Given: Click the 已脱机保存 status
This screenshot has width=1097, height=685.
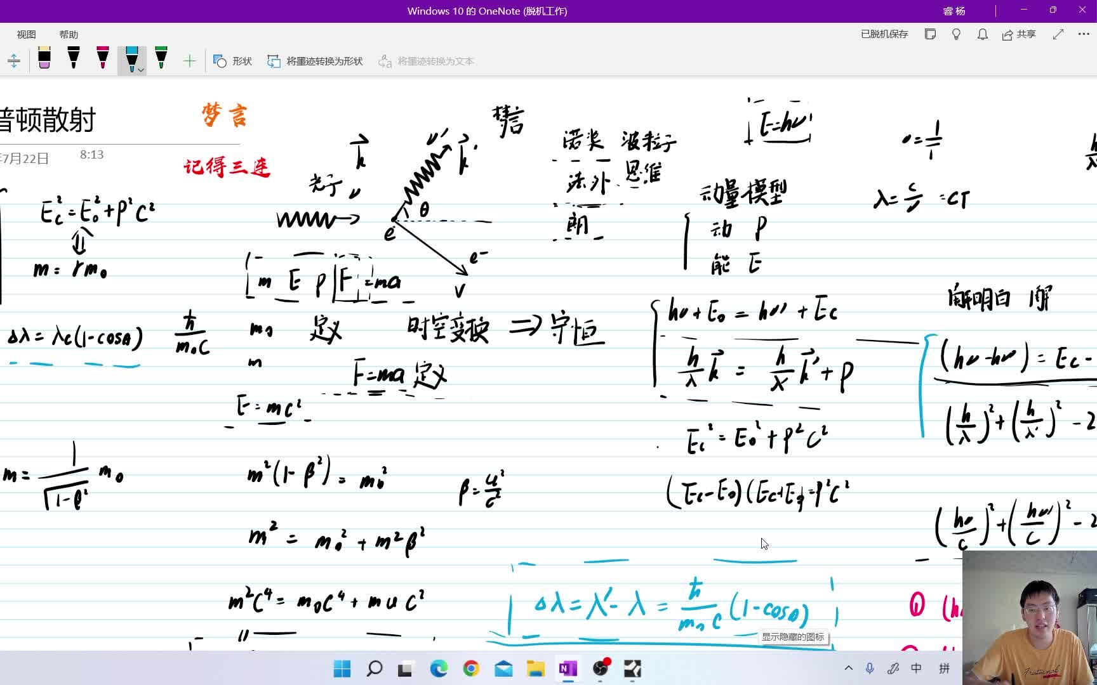Looking at the screenshot, I should (884, 34).
